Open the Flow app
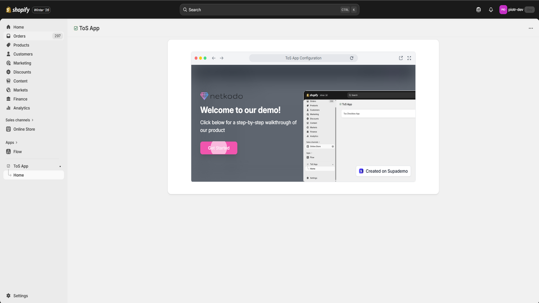Image resolution: width=539 pixels, height=303 pixels. coord(34,152)
